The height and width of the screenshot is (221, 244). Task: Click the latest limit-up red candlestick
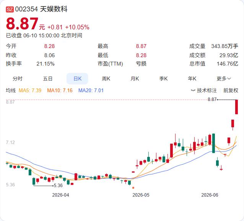coord(236,107)
